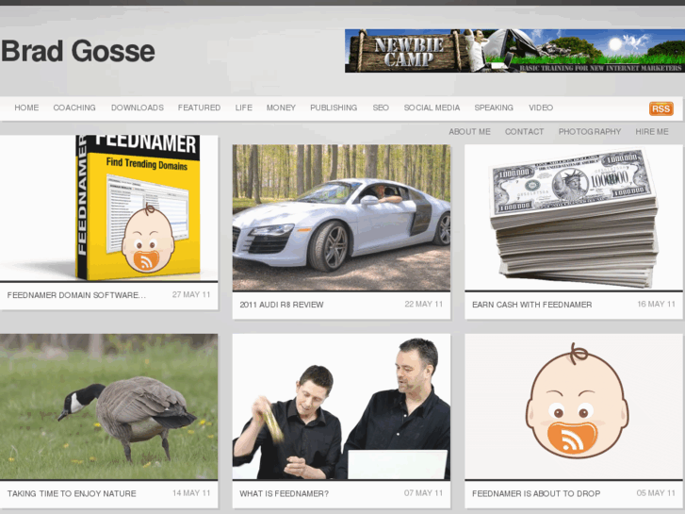Screen dimensions: 685x514
Task: Open the Video category
Action: [x=541, y=108]
